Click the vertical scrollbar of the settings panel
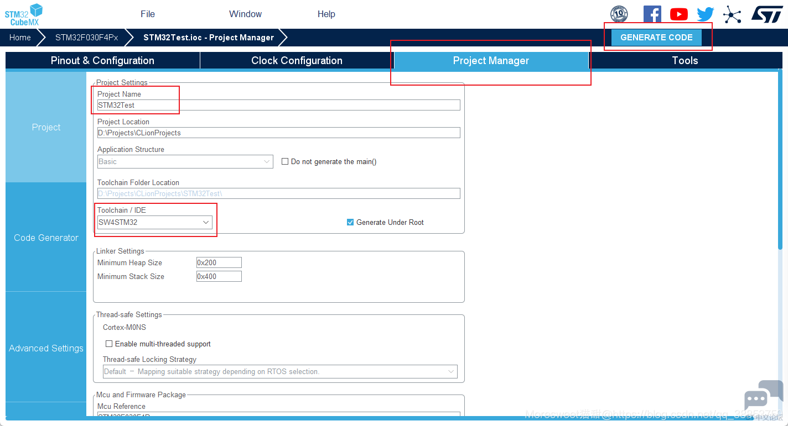This screenshot has height=426, width=788. pyautogui.click(x=780, y=160)
